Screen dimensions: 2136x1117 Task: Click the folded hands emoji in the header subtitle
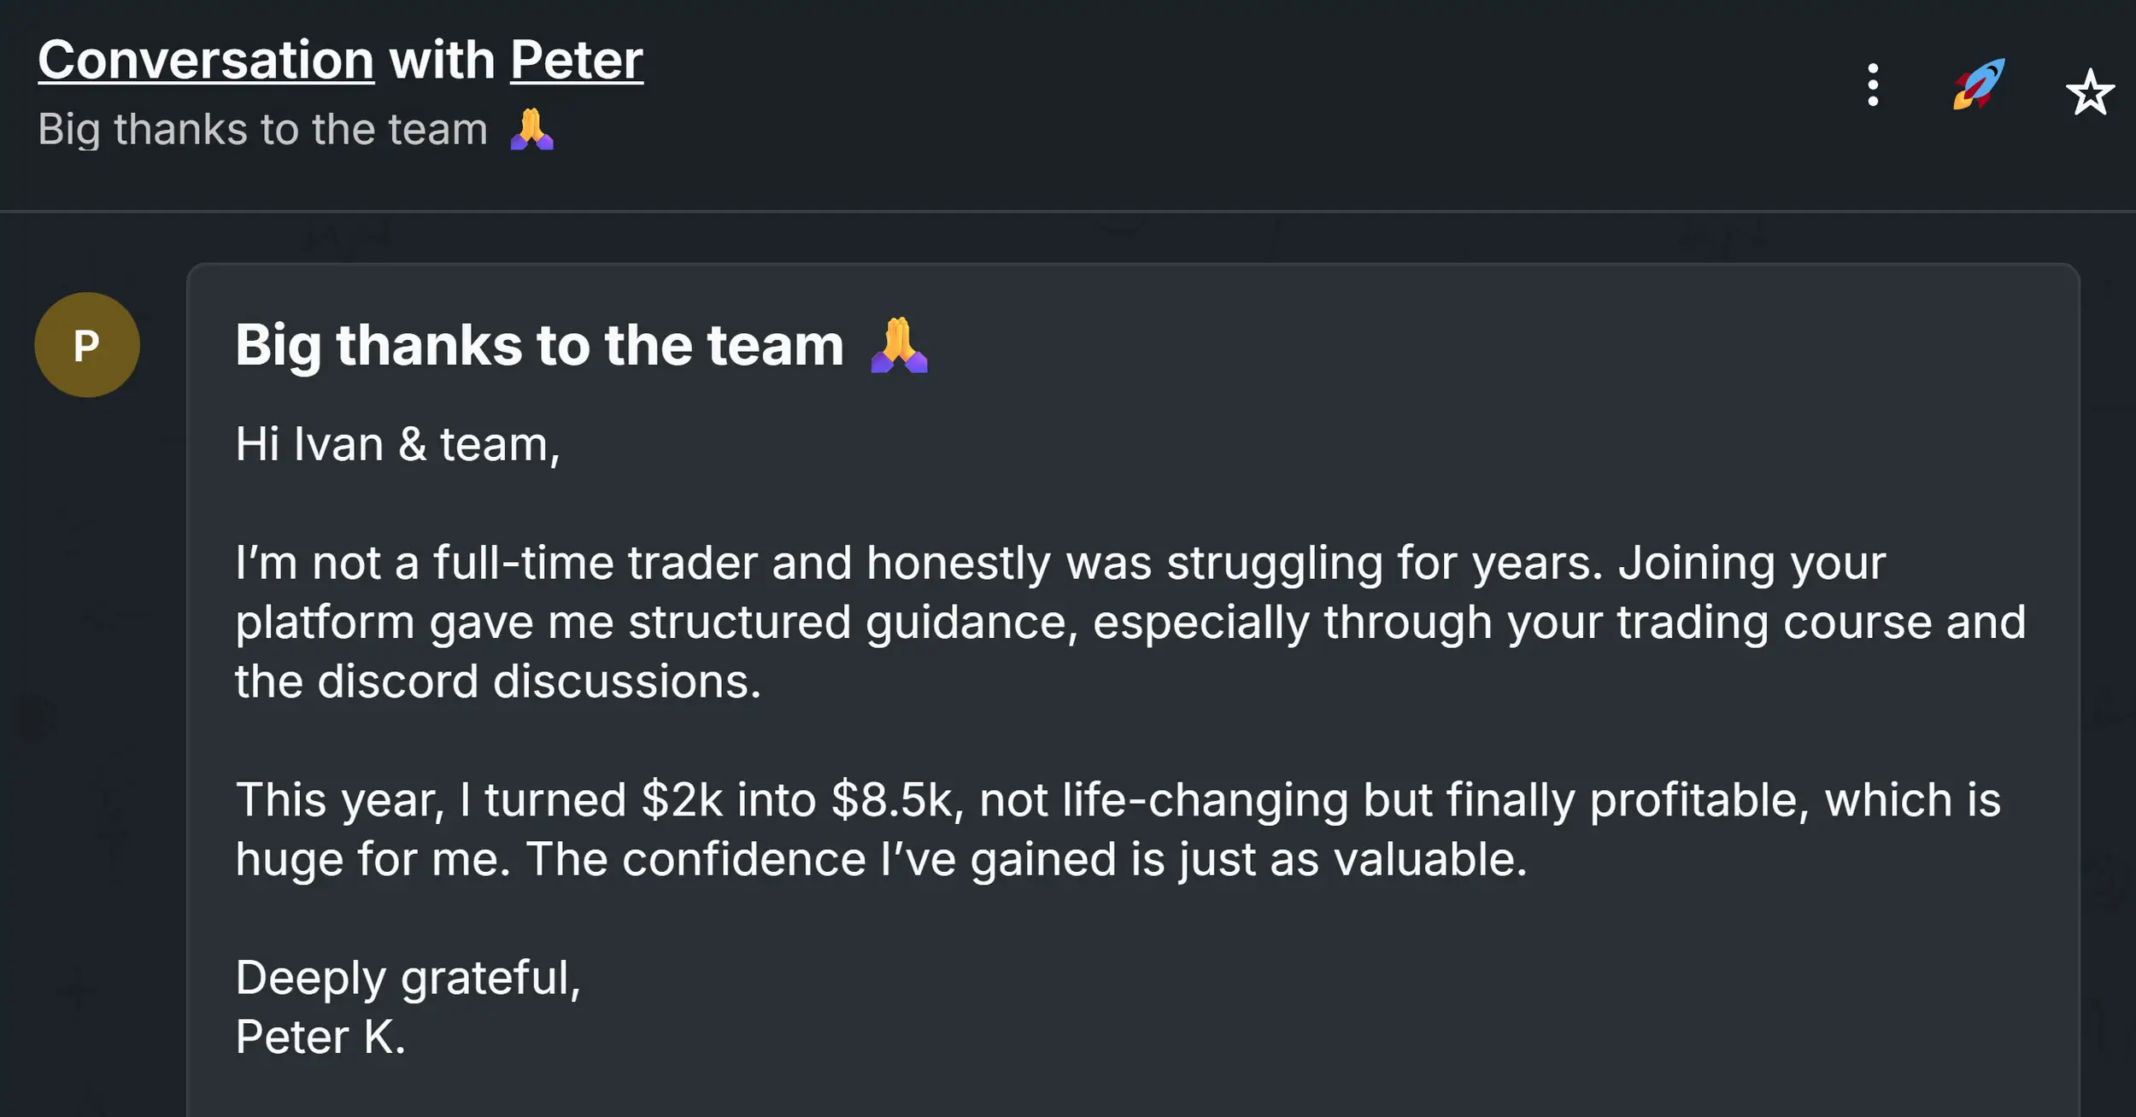531,130
